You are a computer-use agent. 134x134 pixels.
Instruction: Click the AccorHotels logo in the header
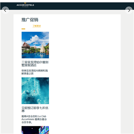pyautogui.click(x=25, y=5)
